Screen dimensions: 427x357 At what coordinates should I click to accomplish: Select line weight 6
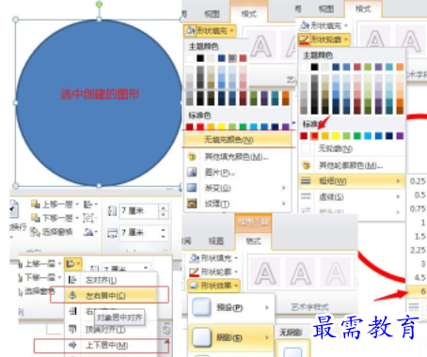pyautogui.click(x=417, y=291)
